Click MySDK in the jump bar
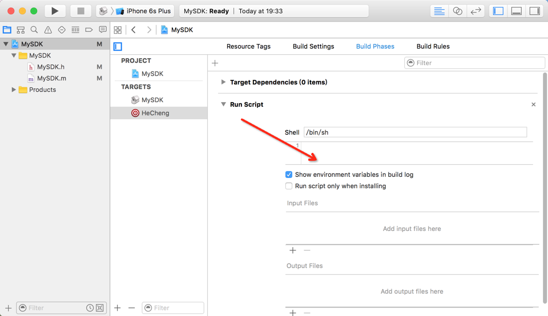Screen dimensions: 548x316 (177, 30)
